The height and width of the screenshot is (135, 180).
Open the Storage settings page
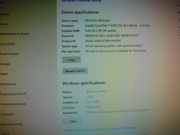[5, 64]
